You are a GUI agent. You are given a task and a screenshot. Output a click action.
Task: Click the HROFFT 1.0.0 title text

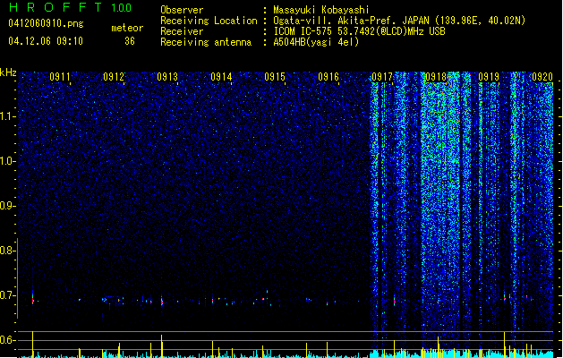pos(71,7)
